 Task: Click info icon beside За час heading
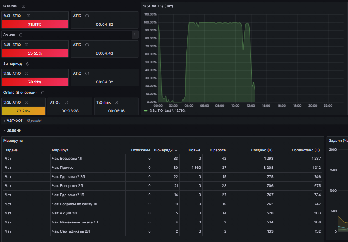coord(21,35)
